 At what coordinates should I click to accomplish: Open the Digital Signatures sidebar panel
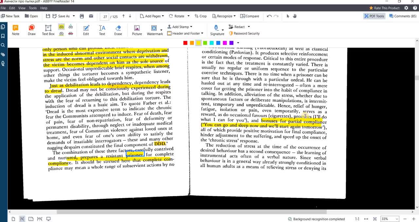point(3,63)
